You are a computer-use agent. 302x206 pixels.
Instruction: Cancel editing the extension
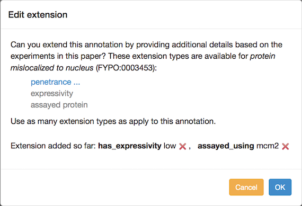pos(246,187)
